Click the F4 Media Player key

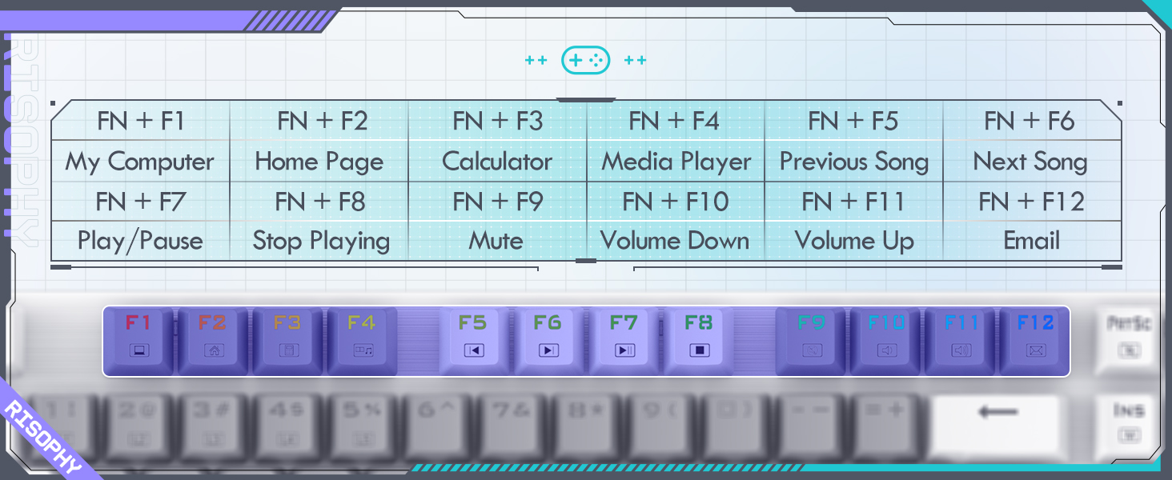(x=362, y=339)
